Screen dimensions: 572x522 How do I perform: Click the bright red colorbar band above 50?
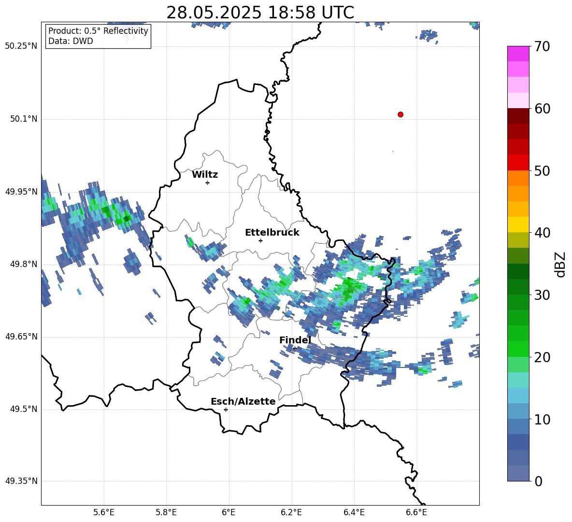[x=518, y=163]
